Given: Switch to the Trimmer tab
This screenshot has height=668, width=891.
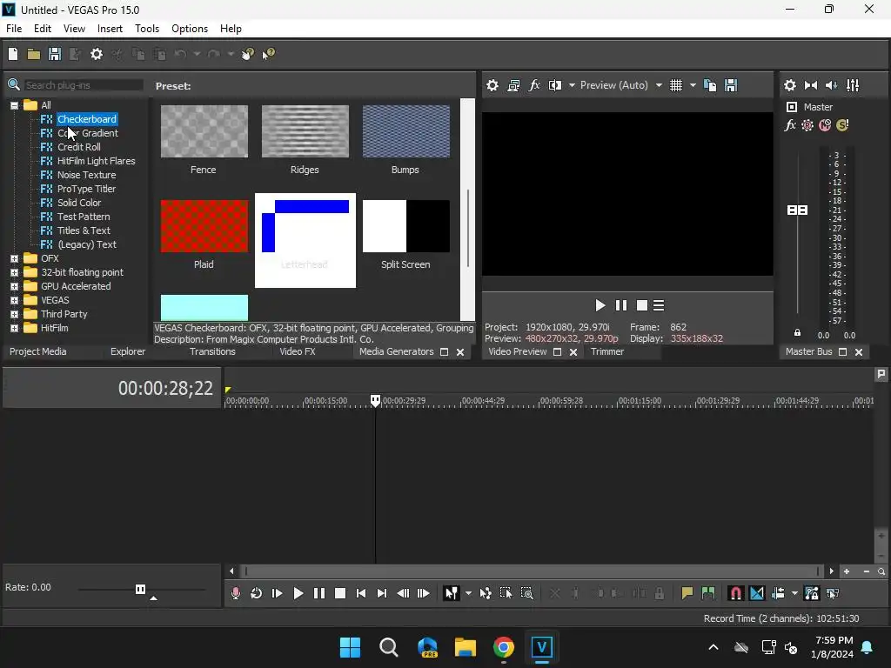Looking at the screenshot, I should (606, 351).
